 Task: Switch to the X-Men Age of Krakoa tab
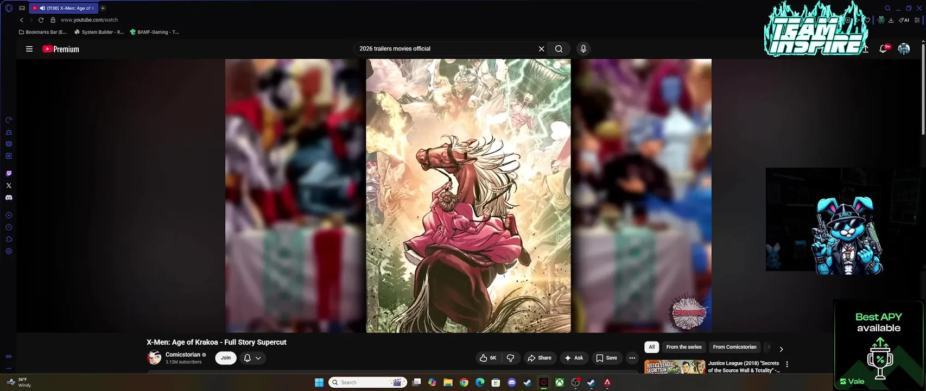pos(64,8)
